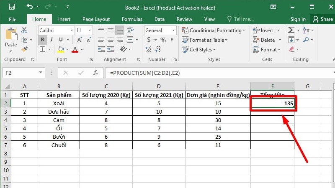
Task: Open Find & Select magnifier icon
Action: 306,40
